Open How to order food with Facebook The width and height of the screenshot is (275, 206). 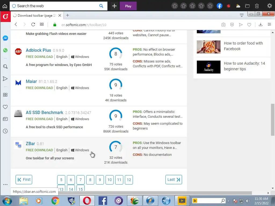click(x=243, y=46)
